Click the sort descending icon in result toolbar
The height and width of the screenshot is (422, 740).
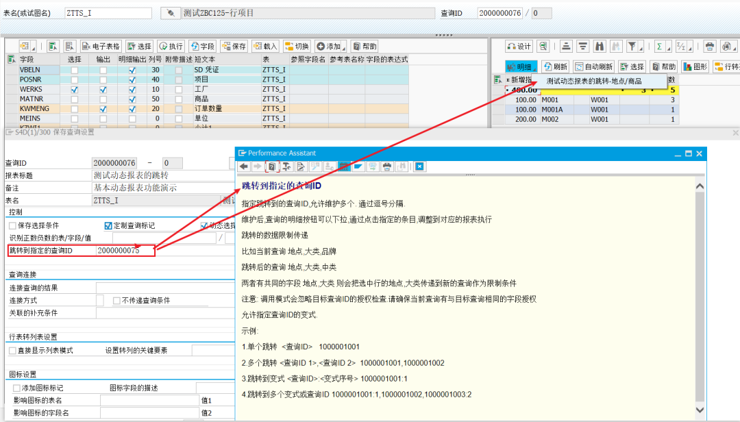583,47
